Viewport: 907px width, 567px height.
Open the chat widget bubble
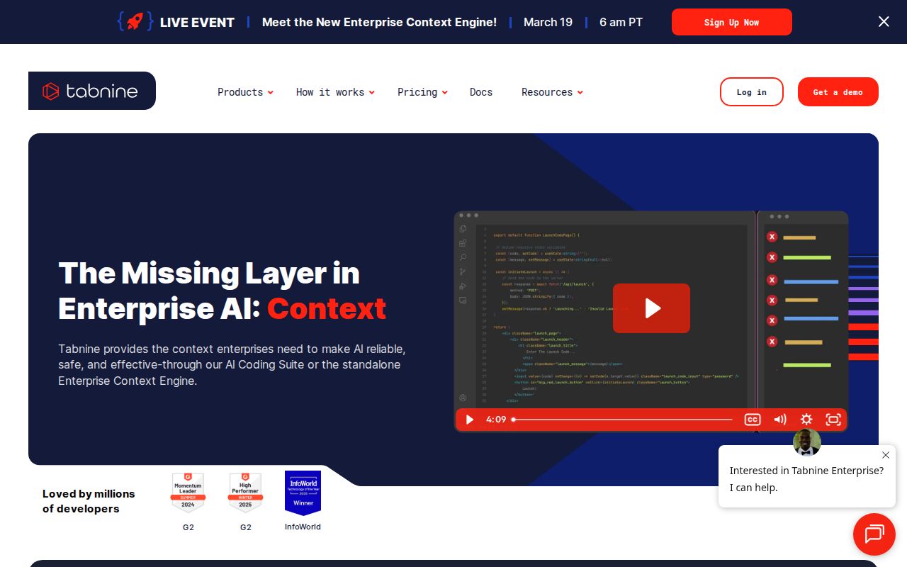coord(874,534)
